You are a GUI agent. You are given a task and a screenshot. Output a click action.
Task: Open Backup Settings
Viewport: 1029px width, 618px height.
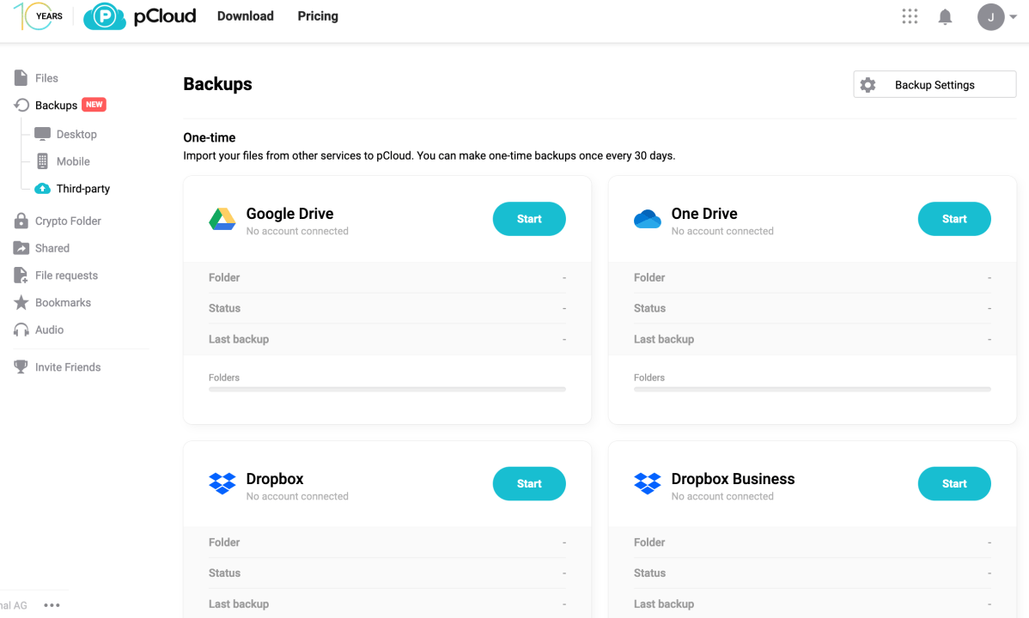(x=935, y=85)
